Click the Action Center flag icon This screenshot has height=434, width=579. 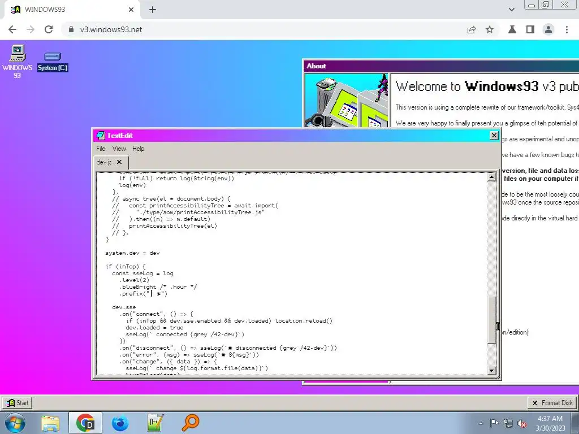(494, 424)
